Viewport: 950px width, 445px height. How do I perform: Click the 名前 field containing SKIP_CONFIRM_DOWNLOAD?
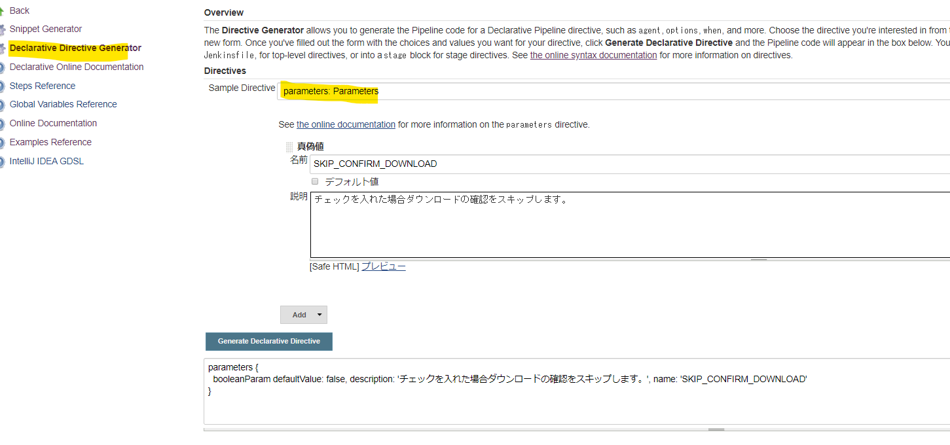click(629, 164)
